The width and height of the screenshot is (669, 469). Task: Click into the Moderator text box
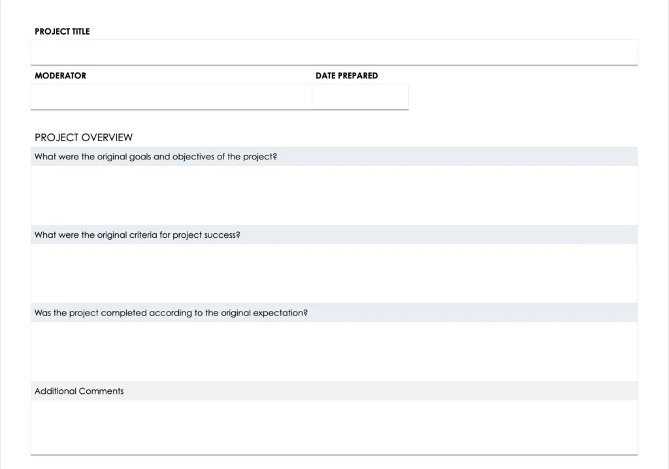171,97
